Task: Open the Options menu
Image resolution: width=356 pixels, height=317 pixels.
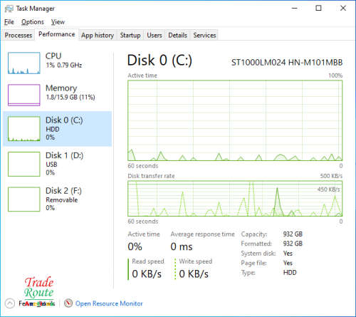Action: coord(33,22)
